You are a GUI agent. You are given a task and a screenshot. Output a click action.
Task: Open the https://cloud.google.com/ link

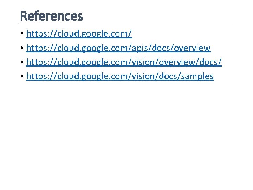[79, 34]
